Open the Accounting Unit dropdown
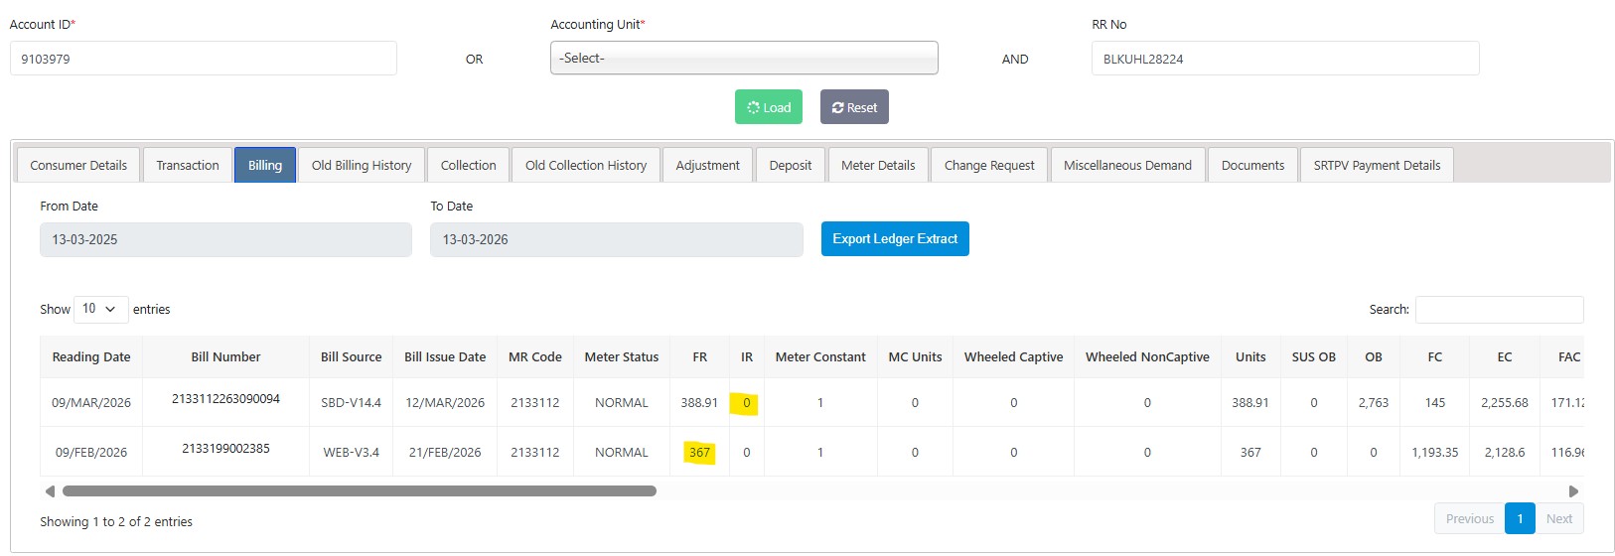 click(x=743, y=59)
